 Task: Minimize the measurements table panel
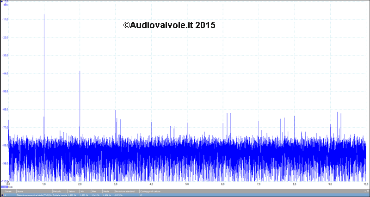click(x=365, y=191)
